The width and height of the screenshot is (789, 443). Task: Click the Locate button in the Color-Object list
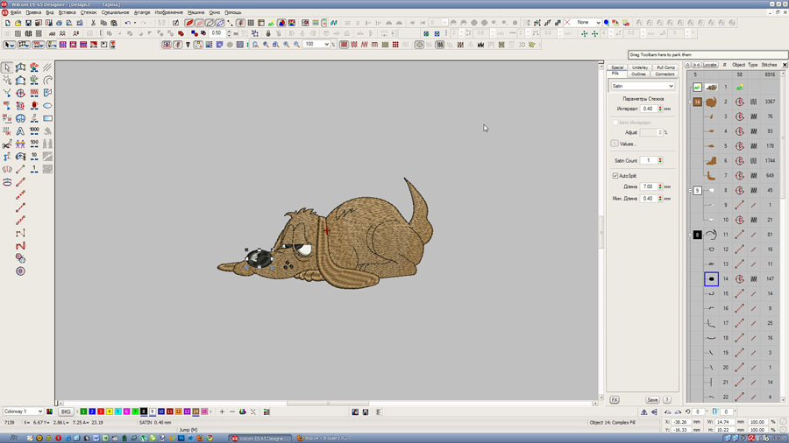(709, 65)
